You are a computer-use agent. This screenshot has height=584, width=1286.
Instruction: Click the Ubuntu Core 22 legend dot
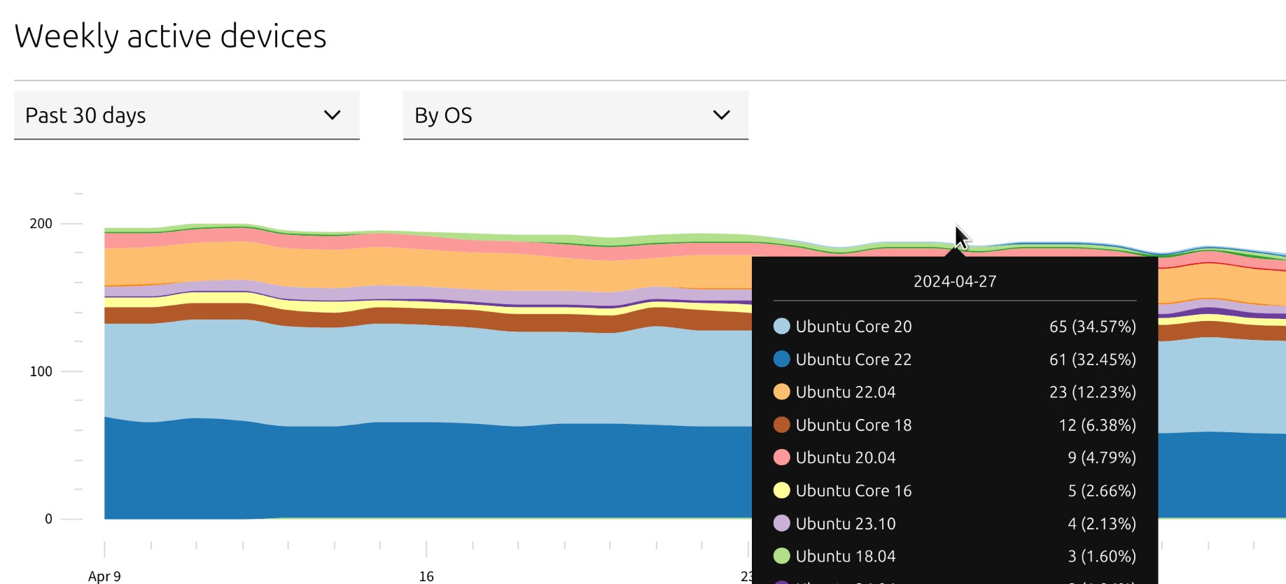pyautogui.click(x=781, y=359)
